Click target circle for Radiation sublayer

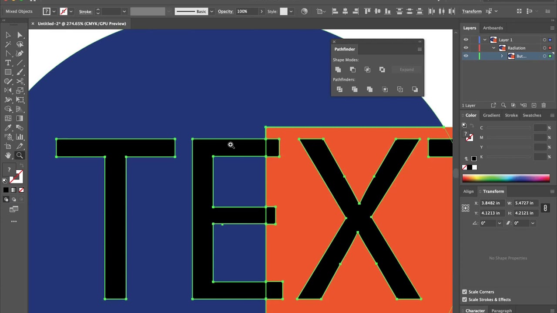pos(544,48)
